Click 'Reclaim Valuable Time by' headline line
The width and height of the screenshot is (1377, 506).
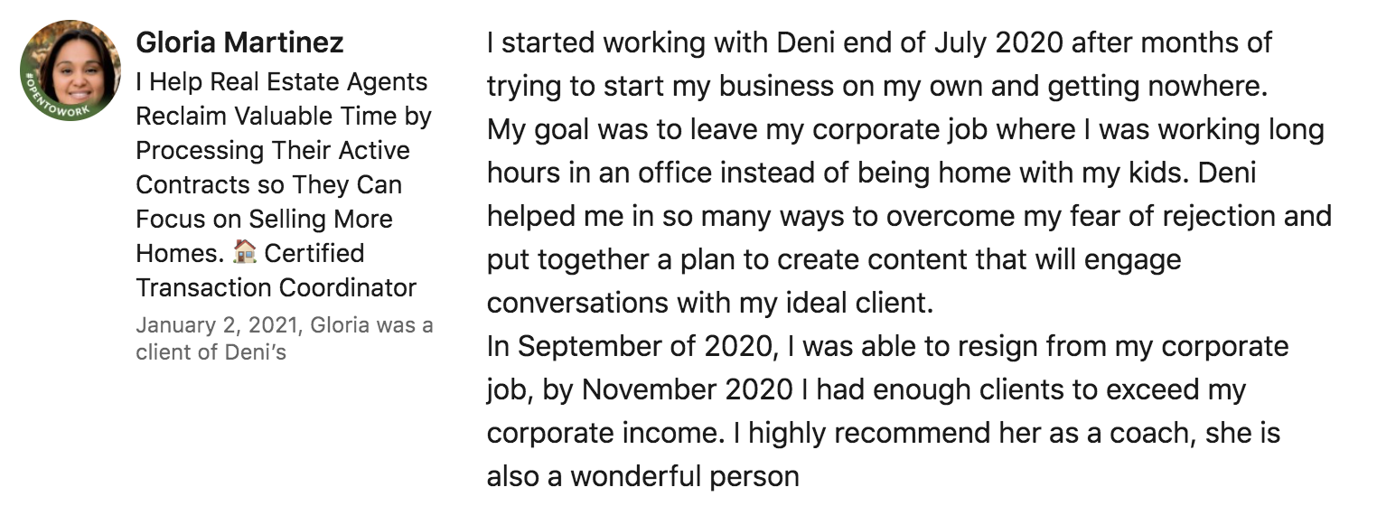284,117
